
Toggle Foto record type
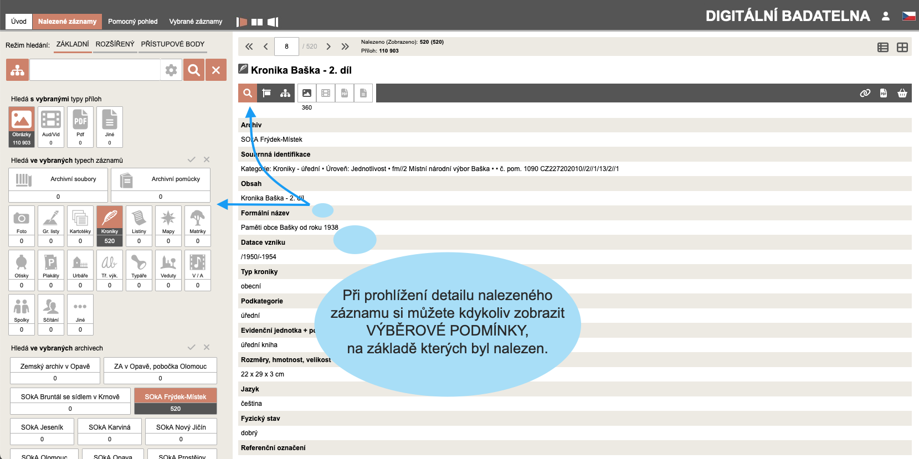(22, 226)
